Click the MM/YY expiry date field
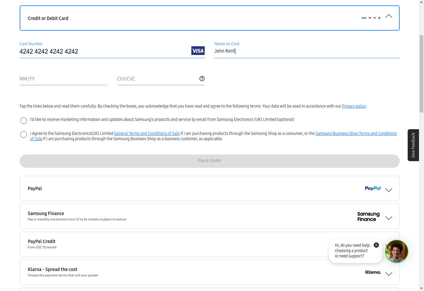Screen dimensions: 424x291 63,79
